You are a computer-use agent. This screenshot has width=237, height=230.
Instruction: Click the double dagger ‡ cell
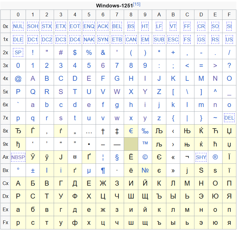tap(117, 131)
